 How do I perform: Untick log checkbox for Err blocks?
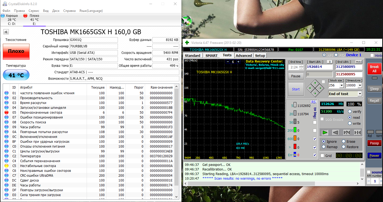pos(315,155)
